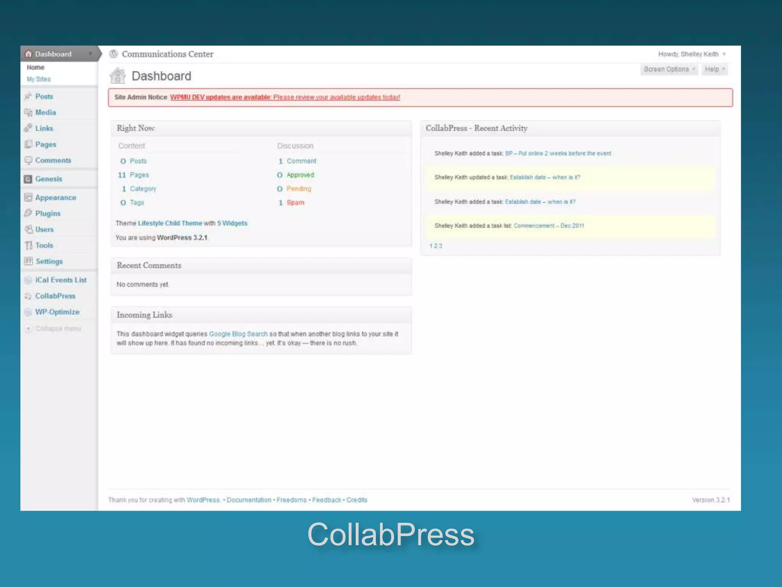Open the Documentation footer link
The width and height of the screenshot is (782, 587).
[249, 500]
